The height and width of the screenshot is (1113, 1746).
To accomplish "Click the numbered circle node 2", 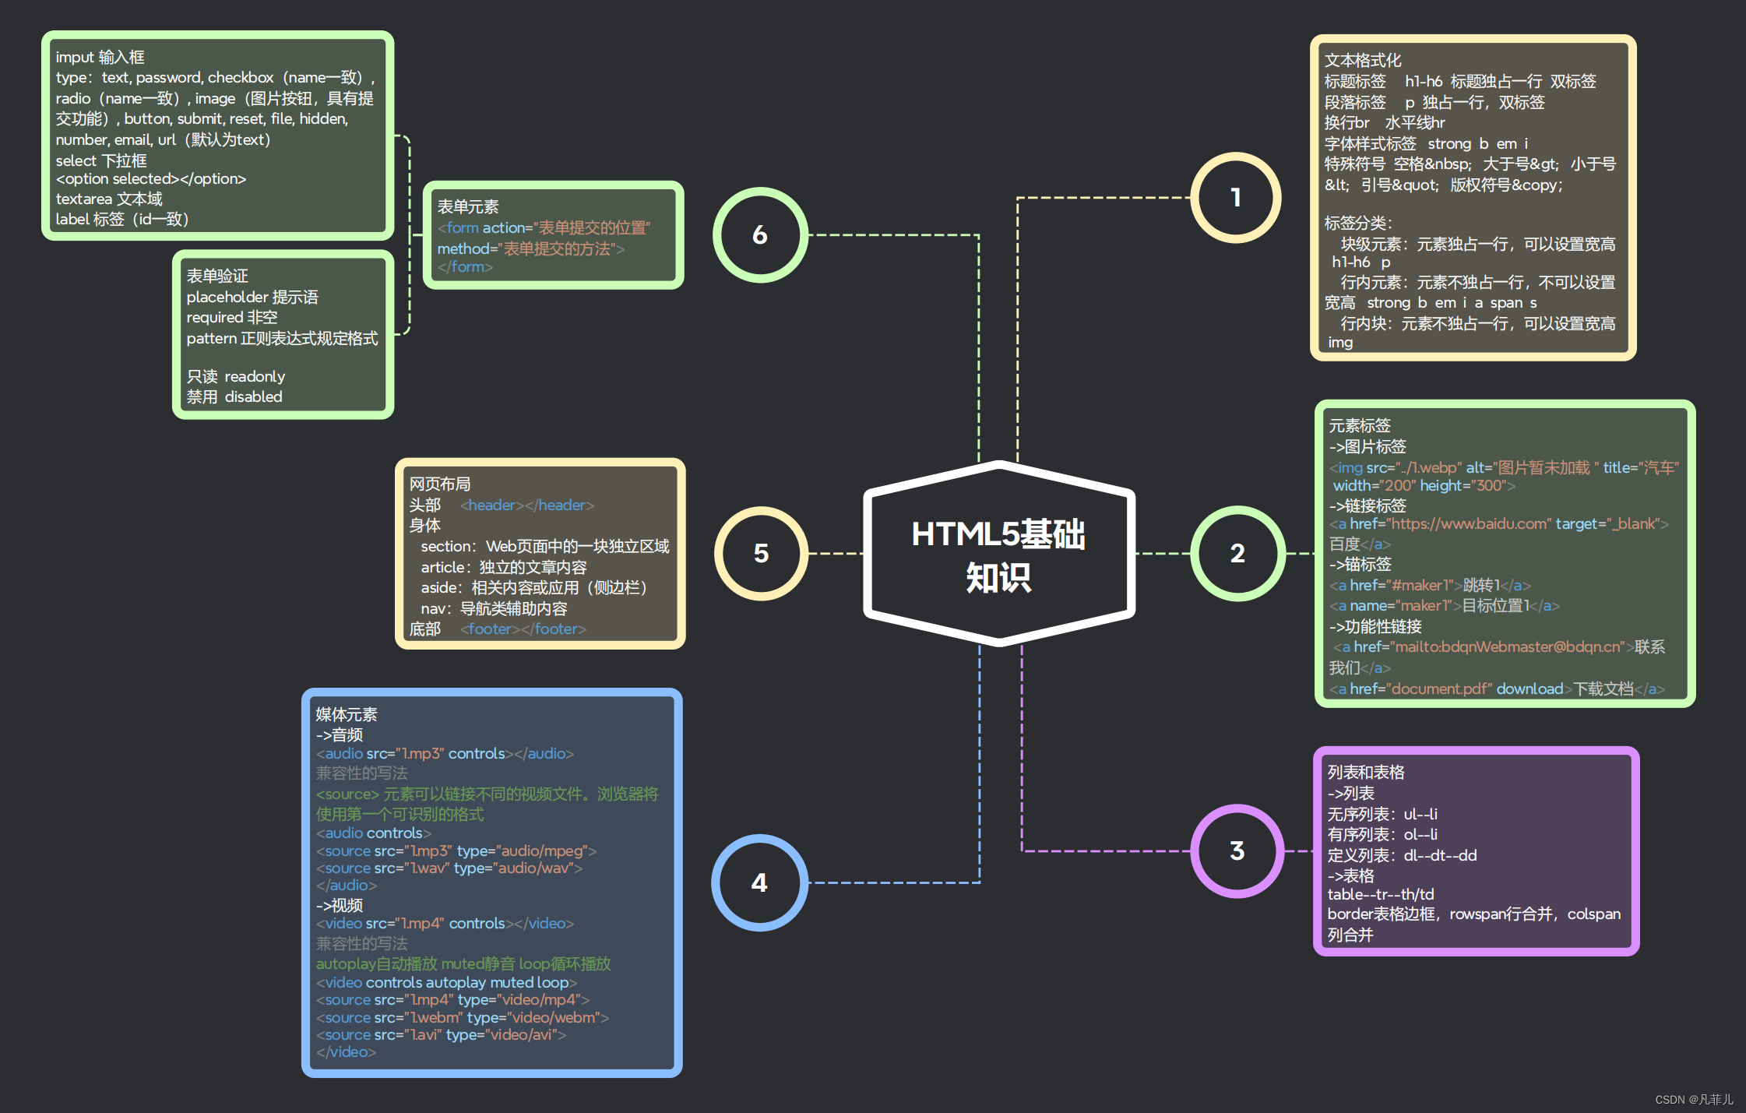I will point(1237,554).
